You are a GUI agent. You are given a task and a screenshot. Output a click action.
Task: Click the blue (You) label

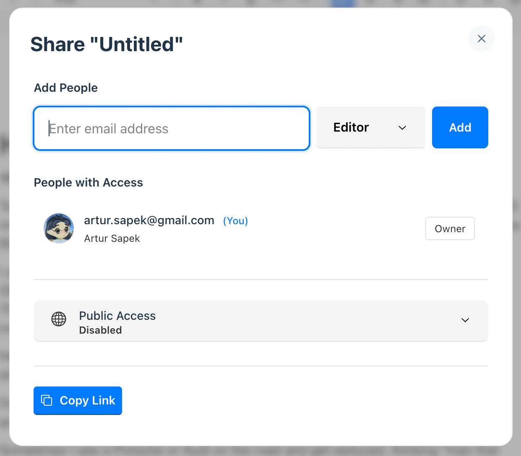(x=235, y=221)
